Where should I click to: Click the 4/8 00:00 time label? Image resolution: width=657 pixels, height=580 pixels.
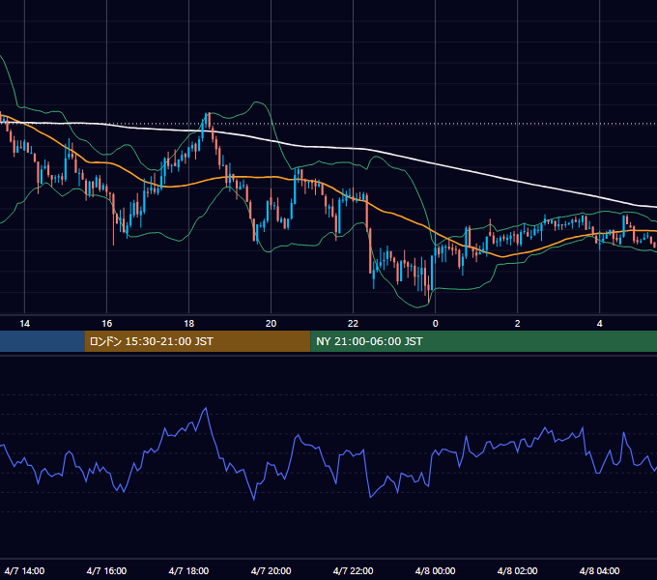[436, 570]
